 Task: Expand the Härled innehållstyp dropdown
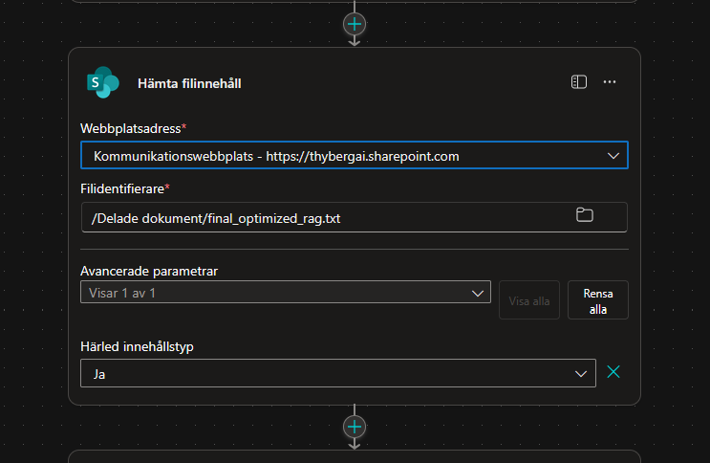coord(580,374)
